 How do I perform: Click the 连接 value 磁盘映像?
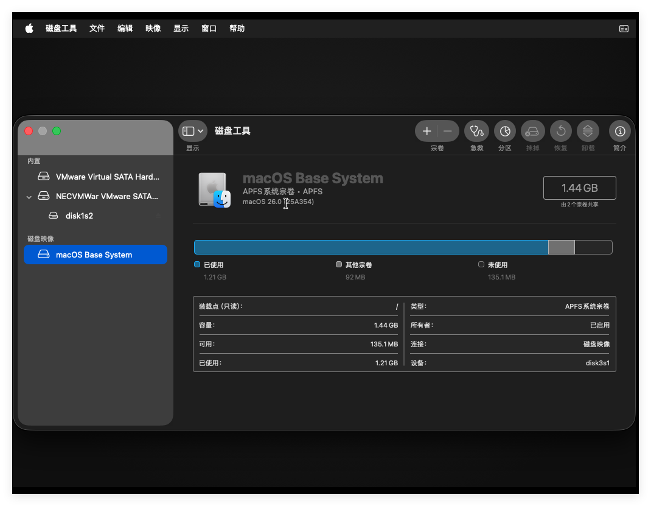tap(597, 344)
